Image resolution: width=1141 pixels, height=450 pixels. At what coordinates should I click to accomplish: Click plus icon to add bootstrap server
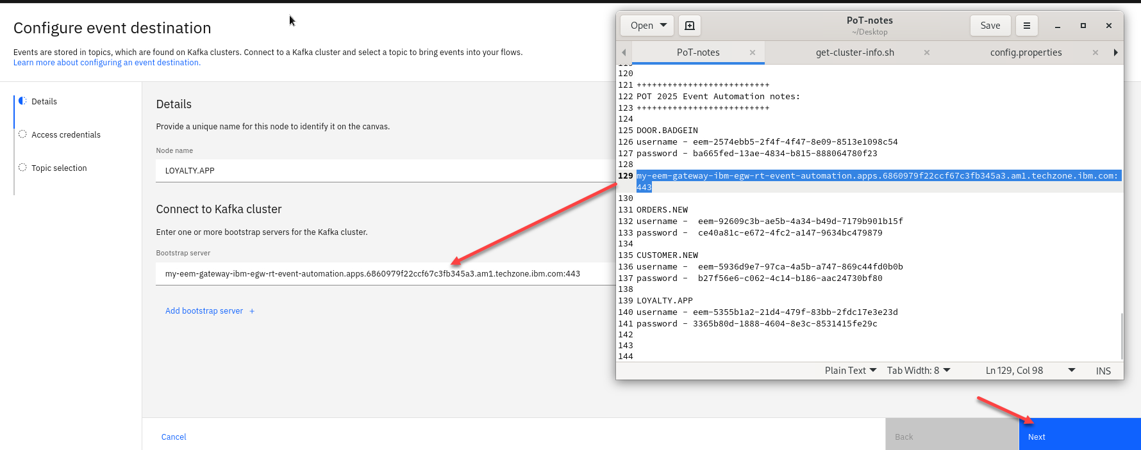pos(252,311)
